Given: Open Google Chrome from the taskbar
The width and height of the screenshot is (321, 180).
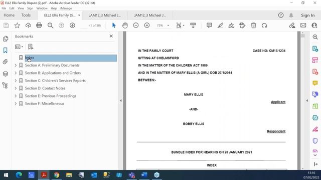Looking at the screenshot, I should 57,175.
